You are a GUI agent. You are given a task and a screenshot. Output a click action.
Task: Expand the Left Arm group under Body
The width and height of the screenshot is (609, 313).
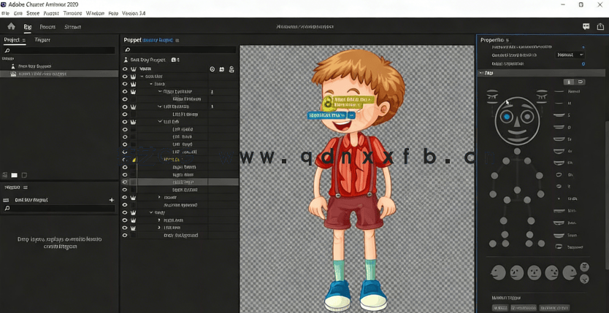pyautogui.click(x=159, y=228)
